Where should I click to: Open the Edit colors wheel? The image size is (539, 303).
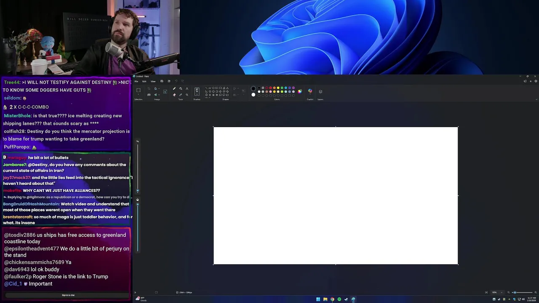point(300,91)
